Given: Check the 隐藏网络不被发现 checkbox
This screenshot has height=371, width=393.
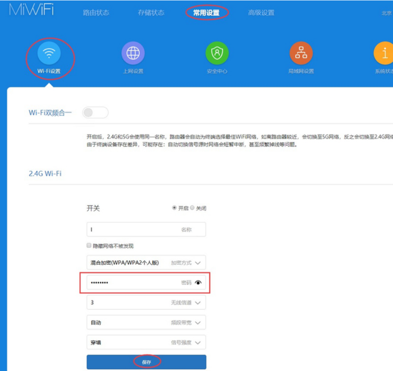Looking at the screenshot, I should pyautogui.click(x=89, y=246).
